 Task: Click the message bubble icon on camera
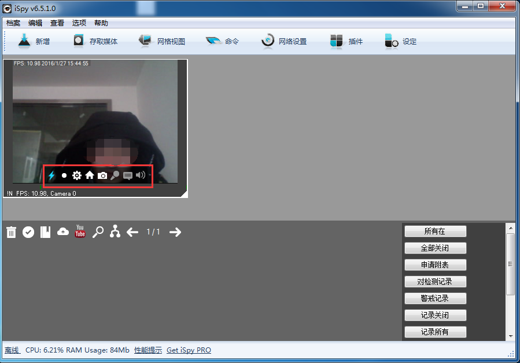tap(128, 175)
